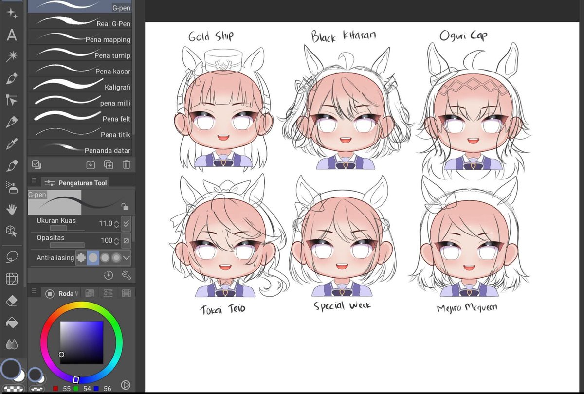Select the sparkle Auto Select tool
The image size is (584, 394).
tap(12, 14)
